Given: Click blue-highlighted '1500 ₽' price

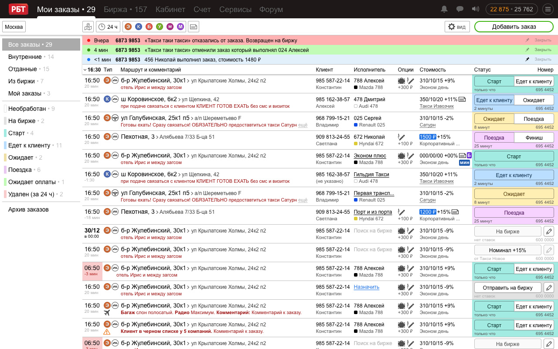Looking at the screenshot, I should 428,137.
